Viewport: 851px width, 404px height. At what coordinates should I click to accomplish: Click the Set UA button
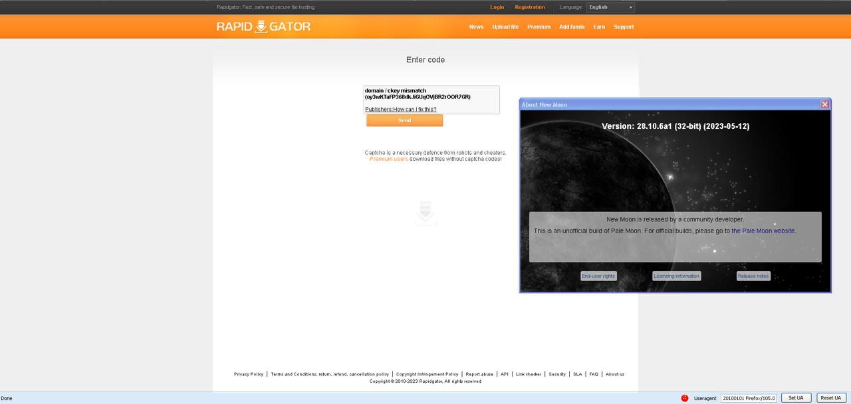point(796,398)
